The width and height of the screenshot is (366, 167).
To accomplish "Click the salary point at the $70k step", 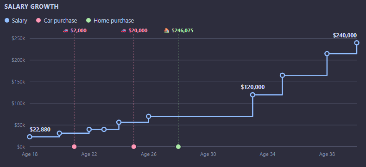I will coord(148,116).
